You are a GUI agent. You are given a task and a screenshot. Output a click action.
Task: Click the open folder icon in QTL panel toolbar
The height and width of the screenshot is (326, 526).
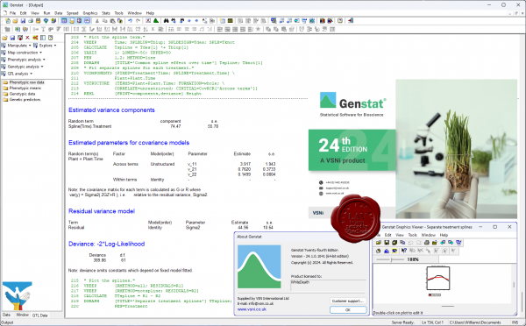coord(4,38)
